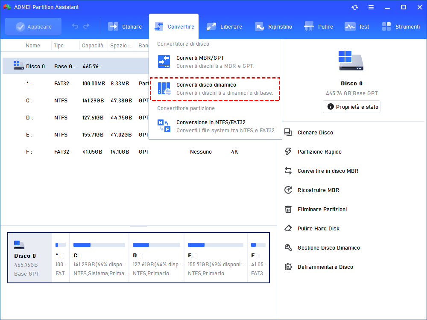
Task: Click the Ricostruire MBR icon
Action: click(288, 190)
